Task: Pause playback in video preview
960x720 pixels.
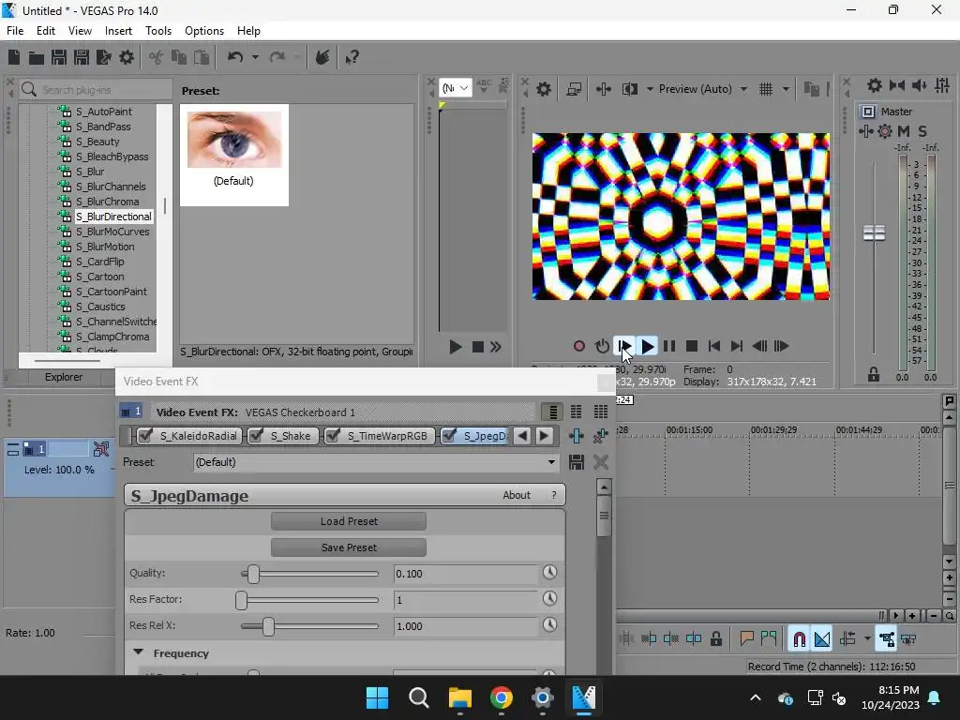Action: 669,347
